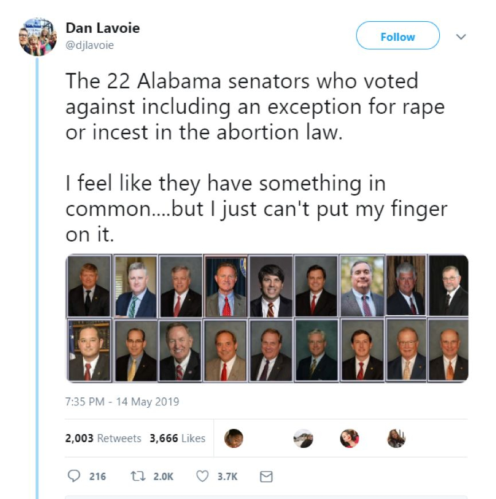
Task: Expand the tweet options chevron
Action: [460, 37]
